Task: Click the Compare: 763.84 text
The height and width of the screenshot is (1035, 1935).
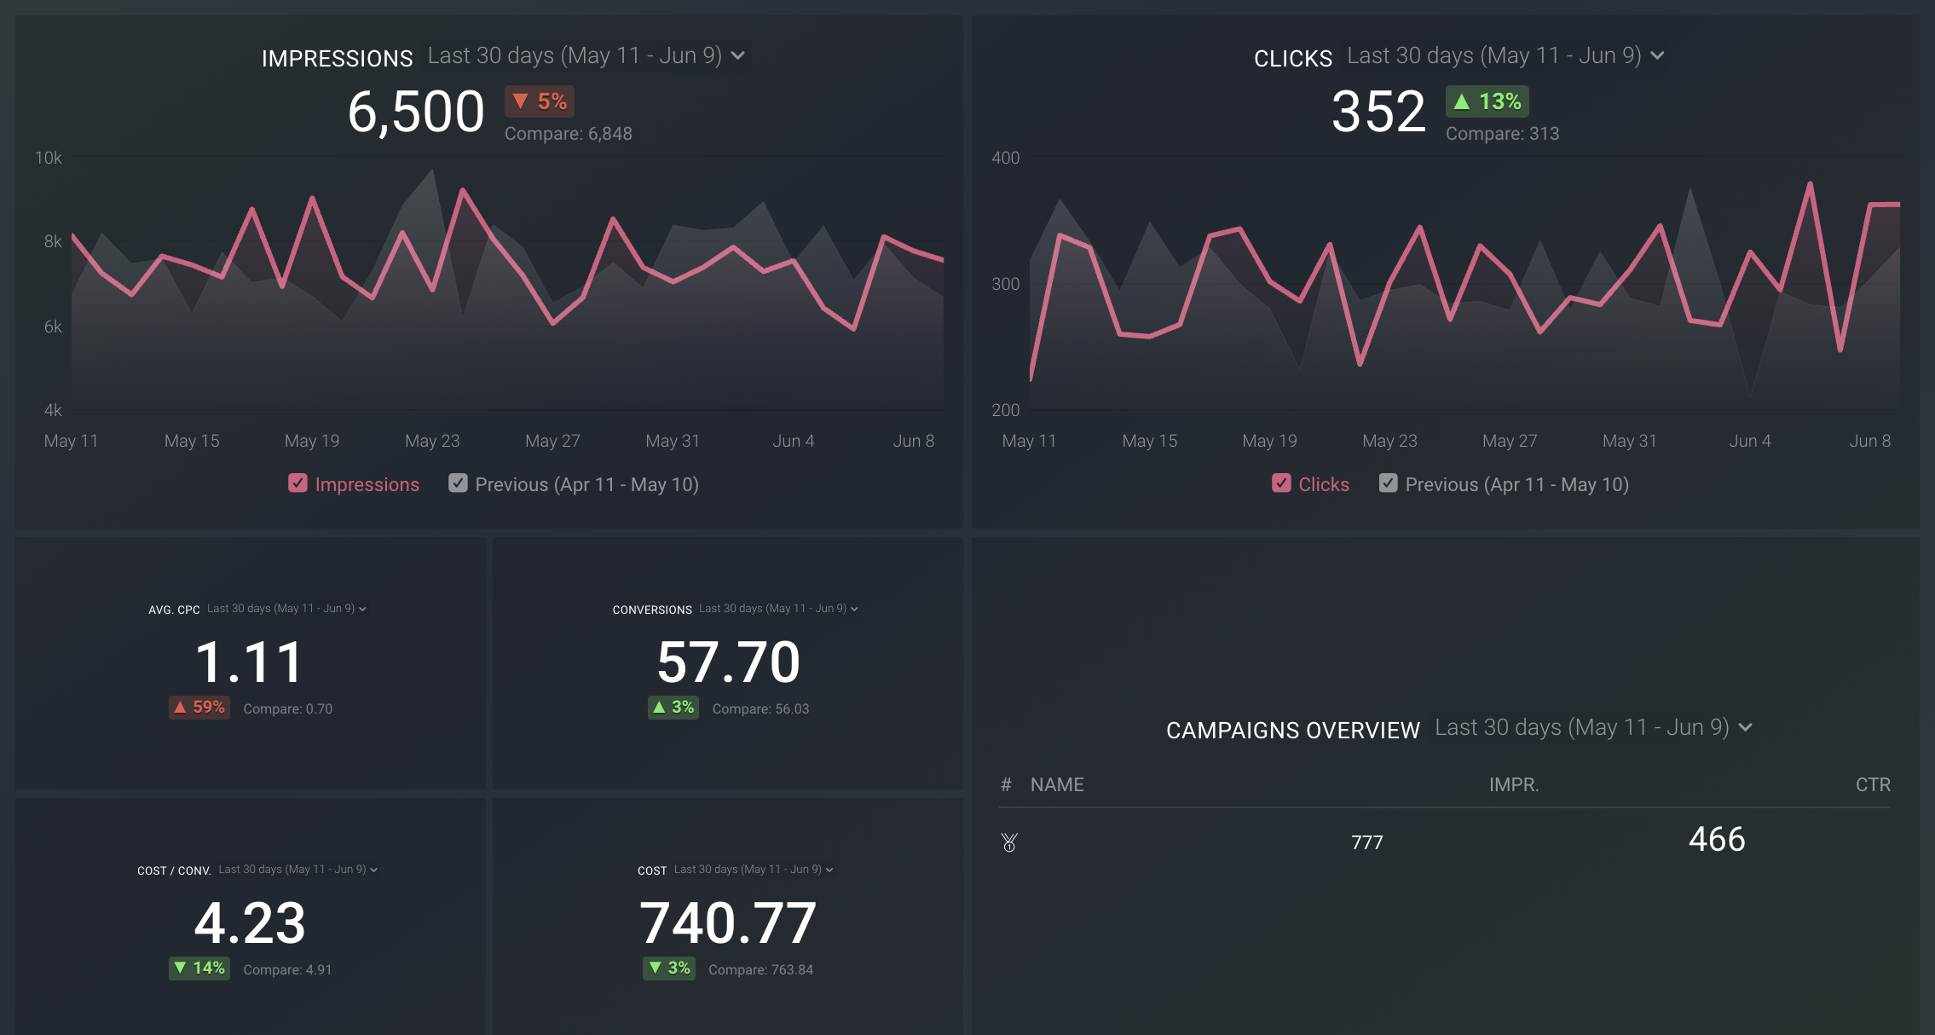Action: pyautogui.click(x=761, y=969)
